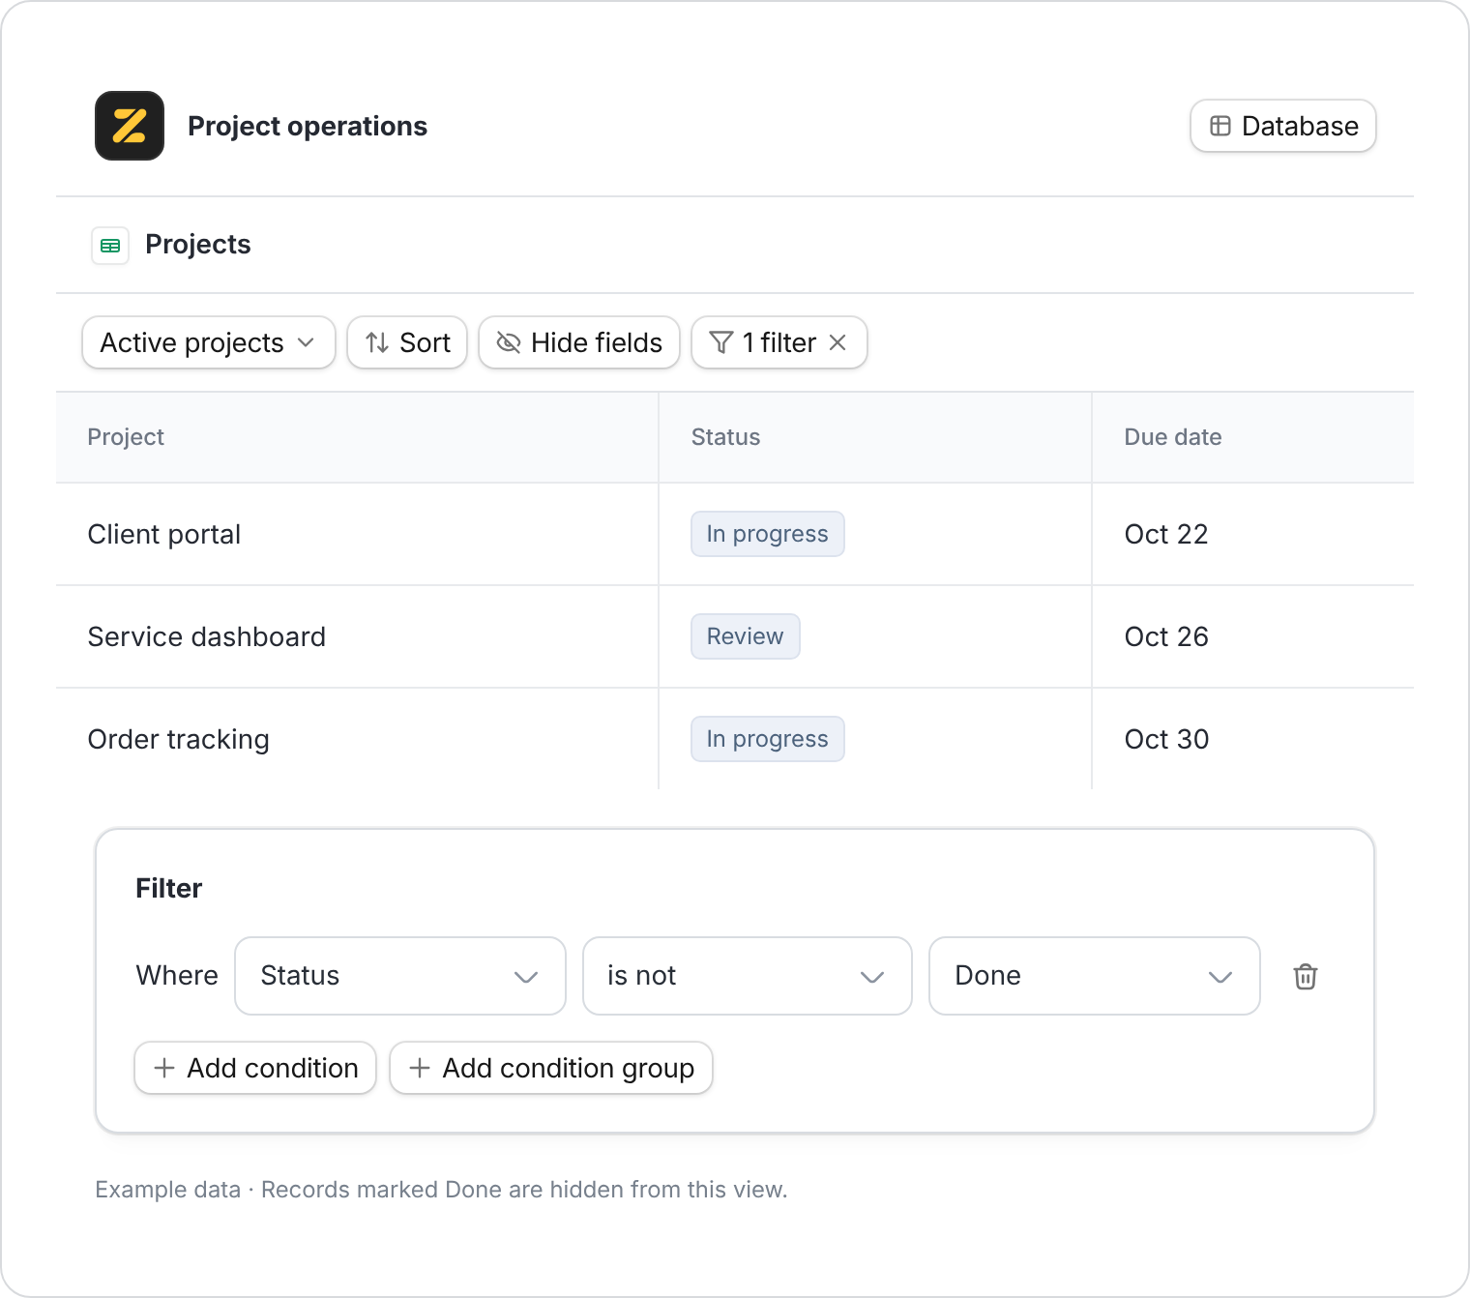Image resolution: width=1470 pixels, height=1298 pixels.
Task: Click the Projects table title
Action: coord(198,245)
